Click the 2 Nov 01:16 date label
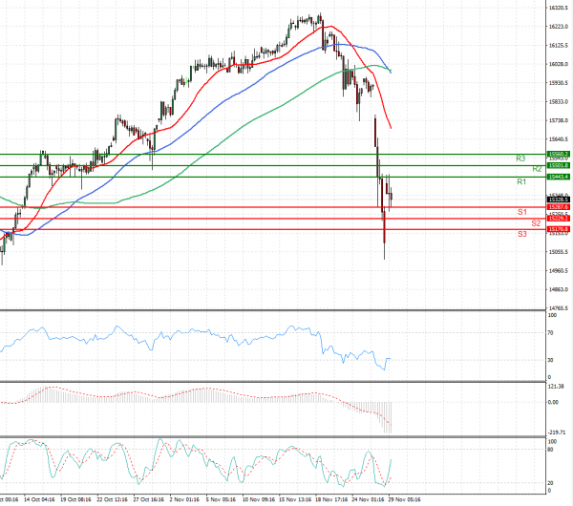Screen dimensions: 573x506 pyautogui.click(x=184, y=499)
